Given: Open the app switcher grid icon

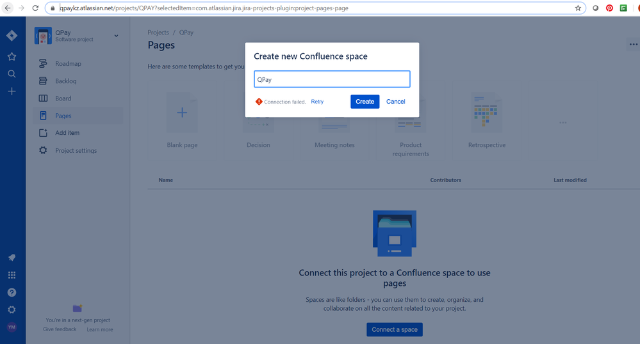Looking at the screenshot, I should tap(12, 275).
